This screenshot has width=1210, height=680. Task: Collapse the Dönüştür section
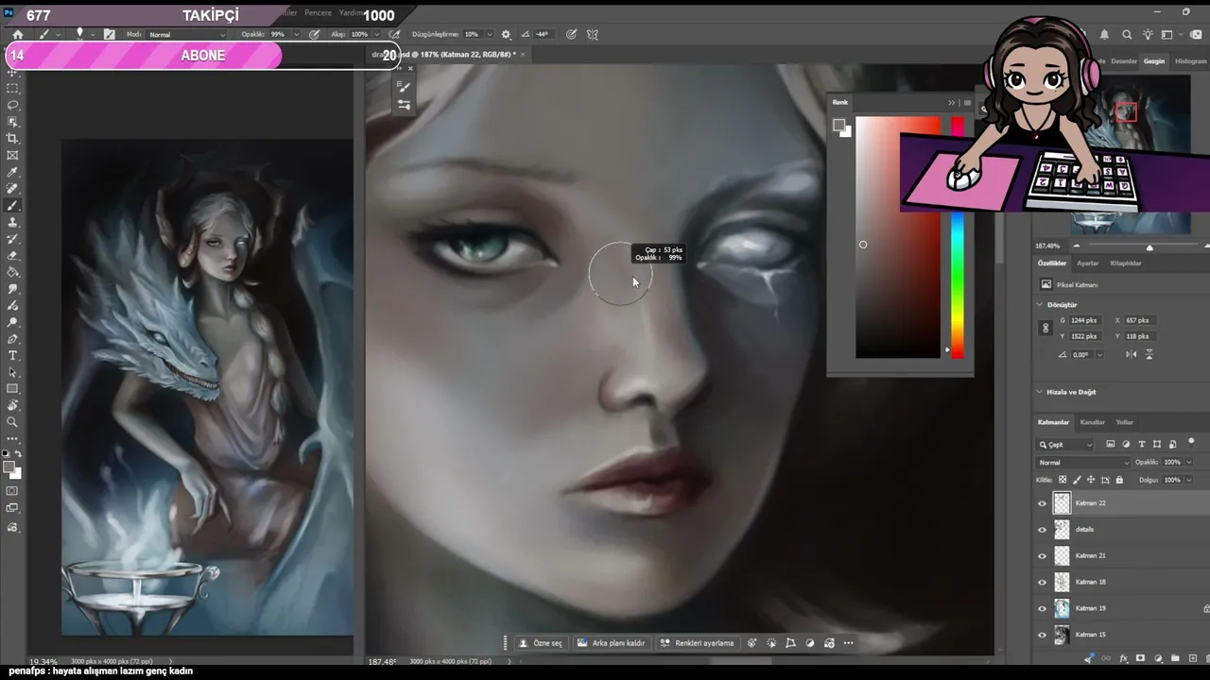(x=1040, y=305)
